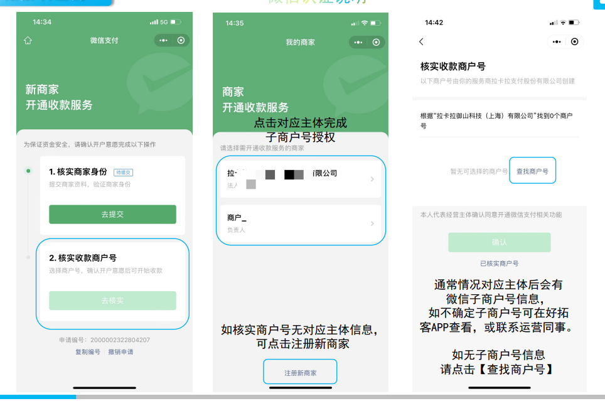
Task: Click the 14:42 clock time
Action: [434, 23]
